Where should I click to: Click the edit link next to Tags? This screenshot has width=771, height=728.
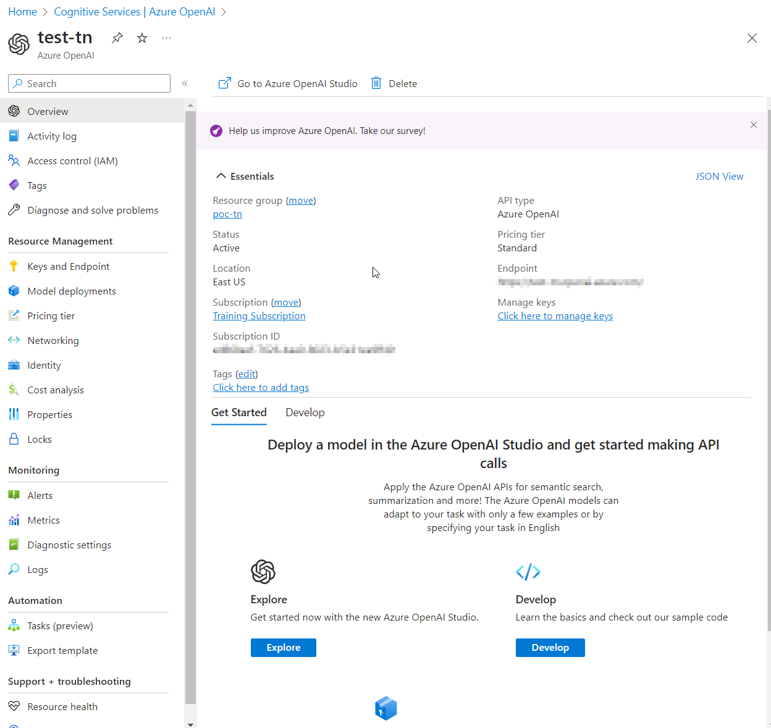coord(246,374)
